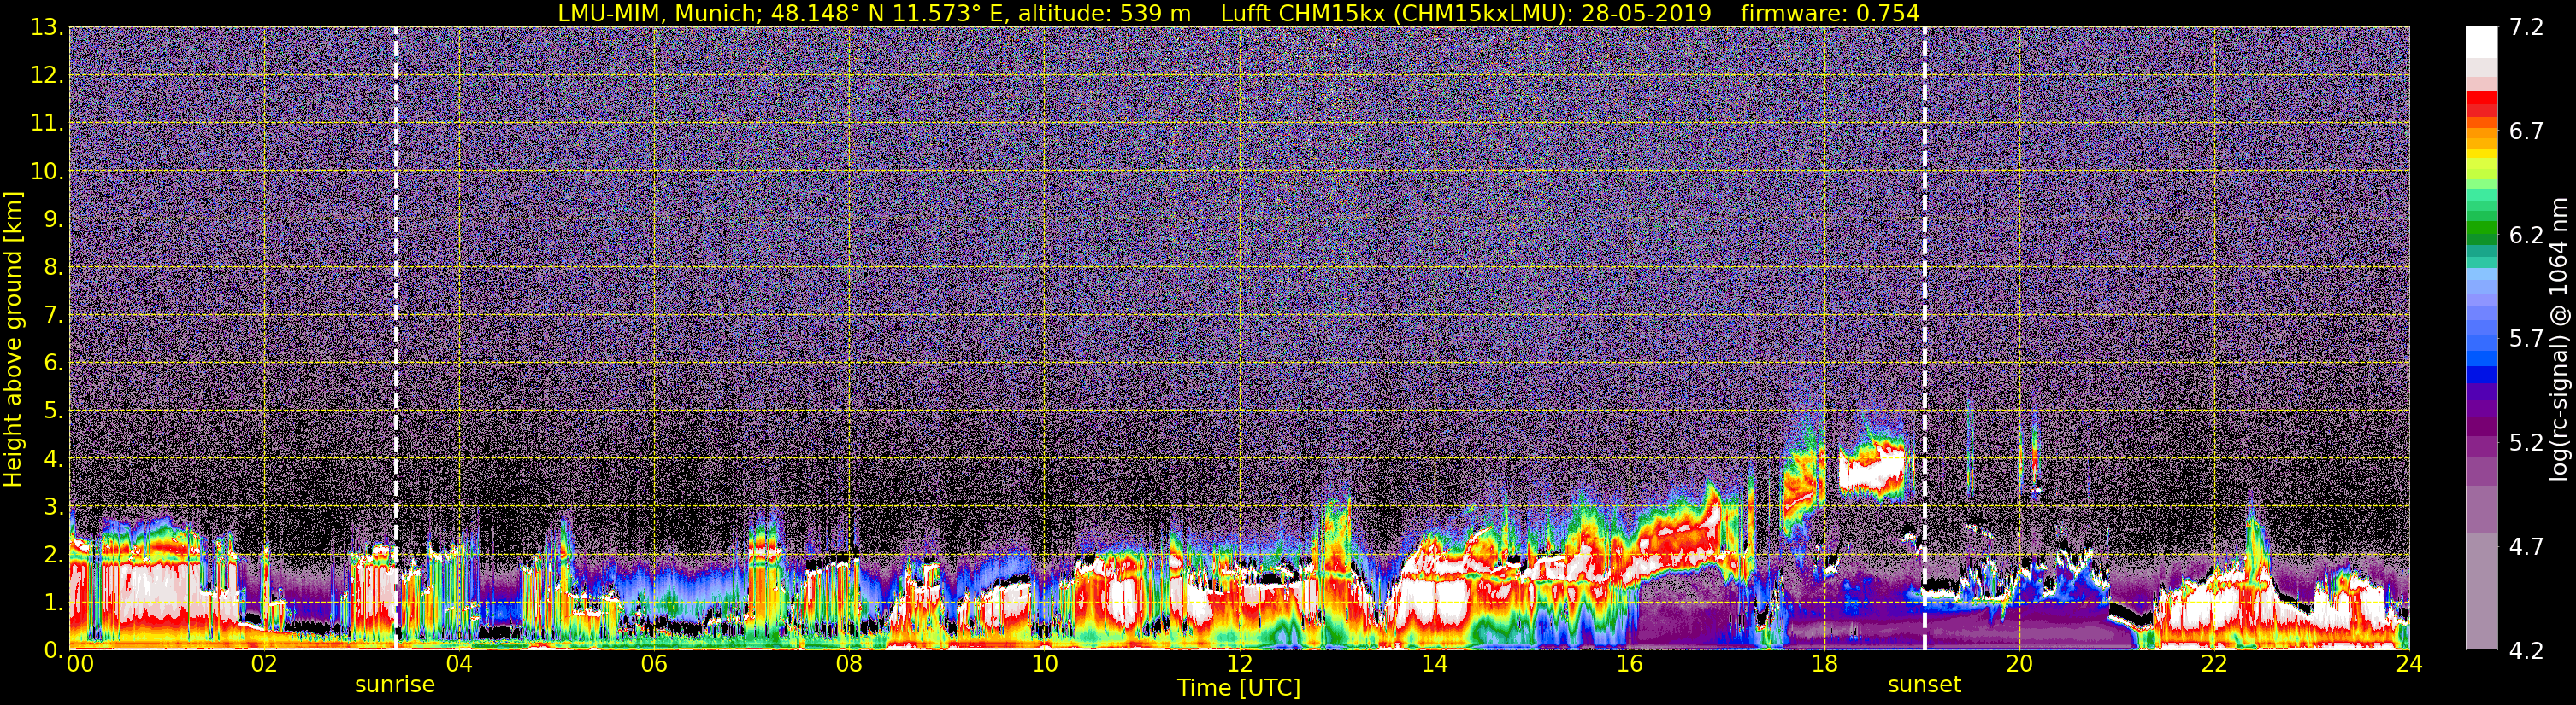Click the time axis tick label 16

1629,664
